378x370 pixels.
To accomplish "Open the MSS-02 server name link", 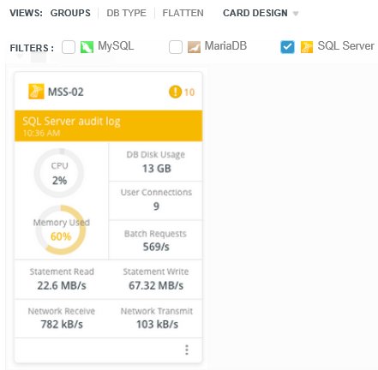I will (66, 92).
